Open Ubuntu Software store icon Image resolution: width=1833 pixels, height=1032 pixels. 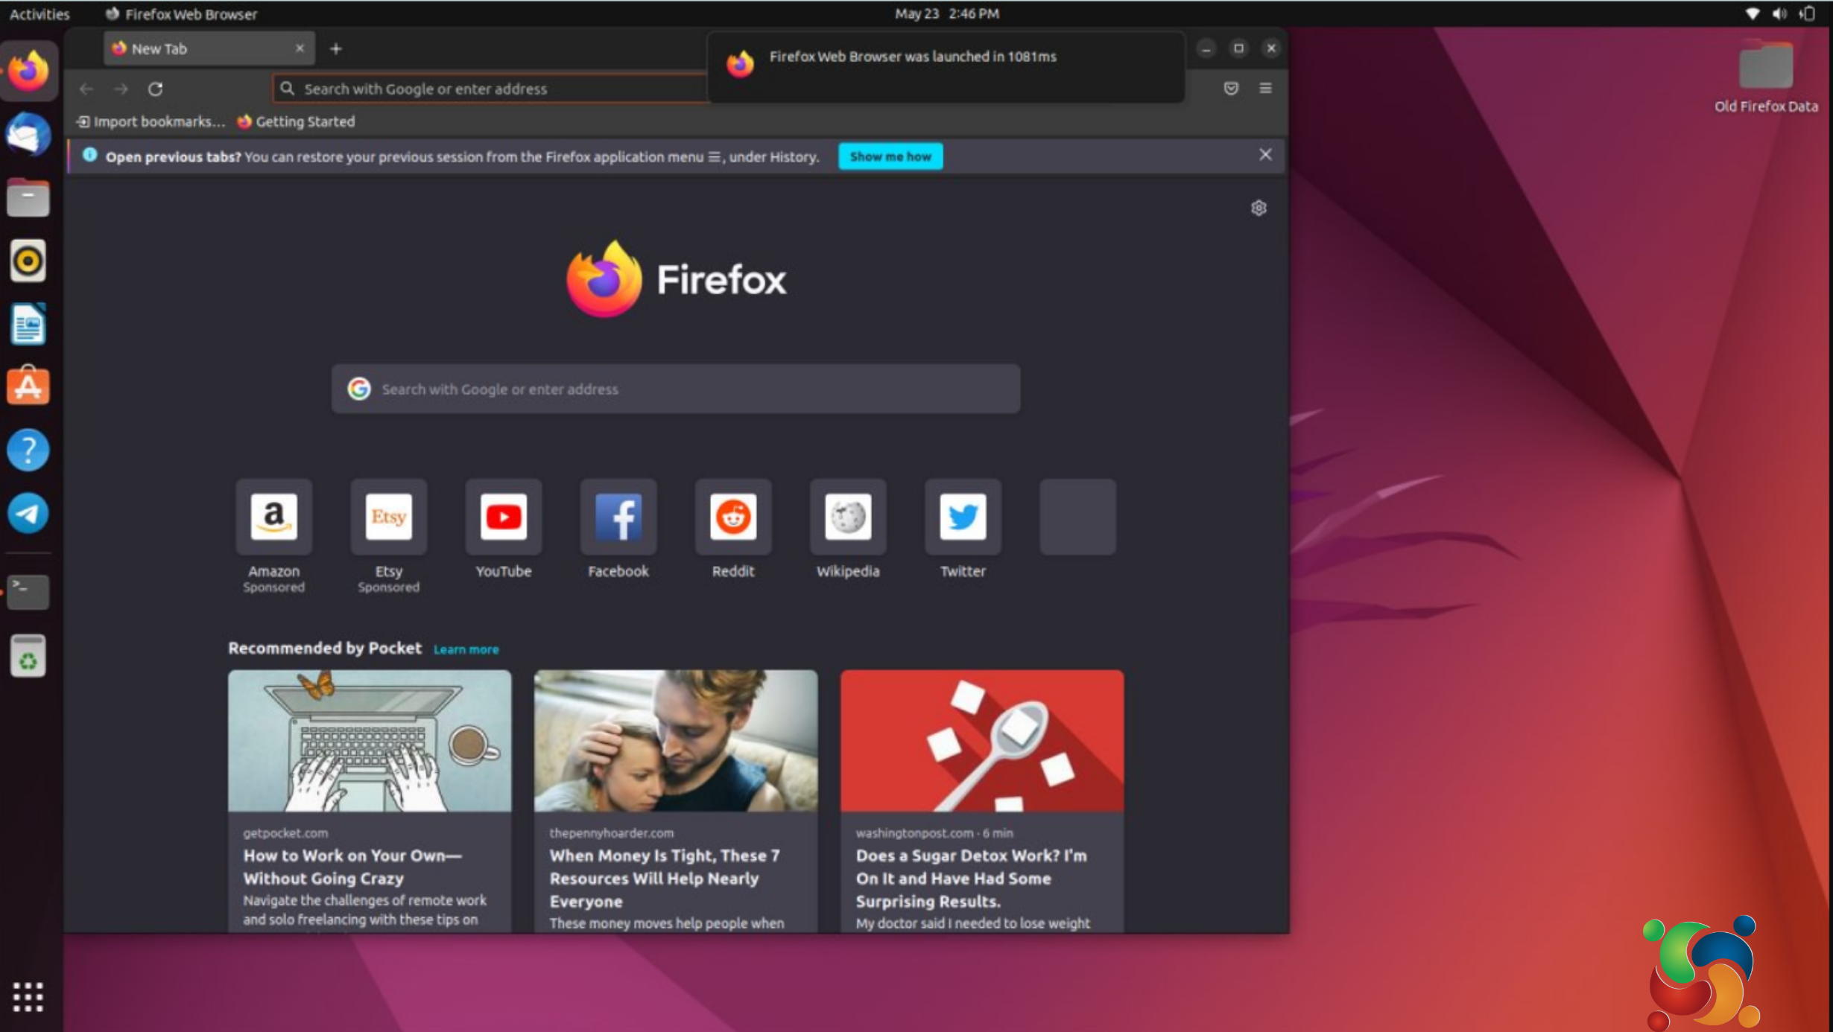click(x=28, y=386)
